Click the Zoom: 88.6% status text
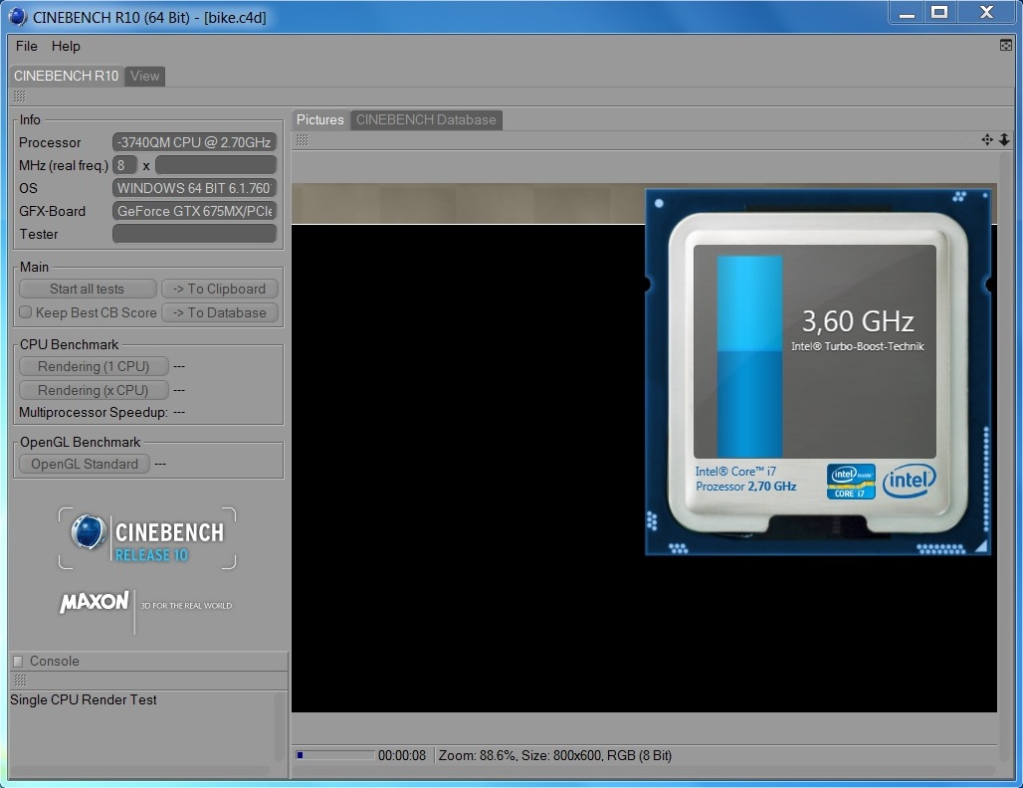The height and width of the screenshot is (788, 1023). 477,755
